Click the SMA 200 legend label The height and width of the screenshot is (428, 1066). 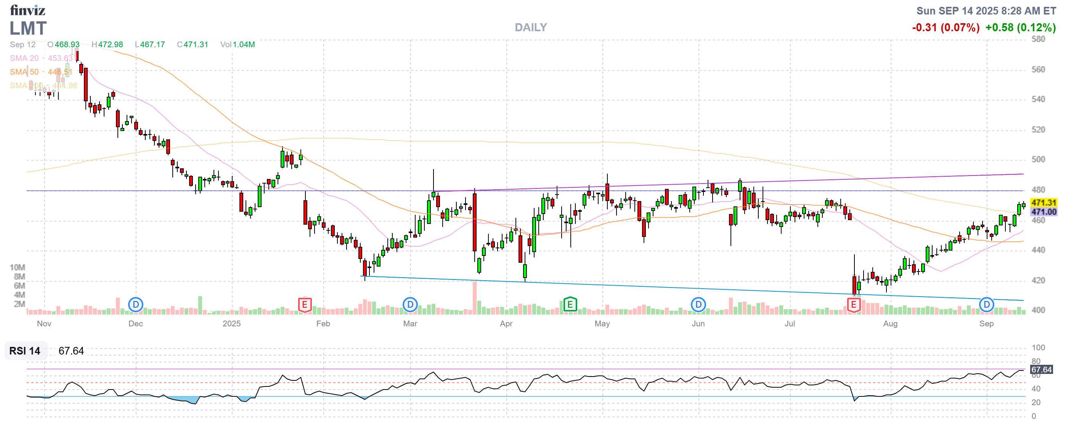[26, 86]
